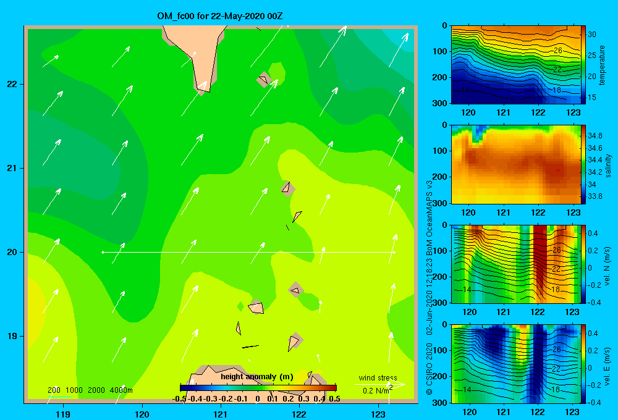The image size is (618, 420).
Task: Click the 'temperature' axis label
Action: (x=602, y=65)
